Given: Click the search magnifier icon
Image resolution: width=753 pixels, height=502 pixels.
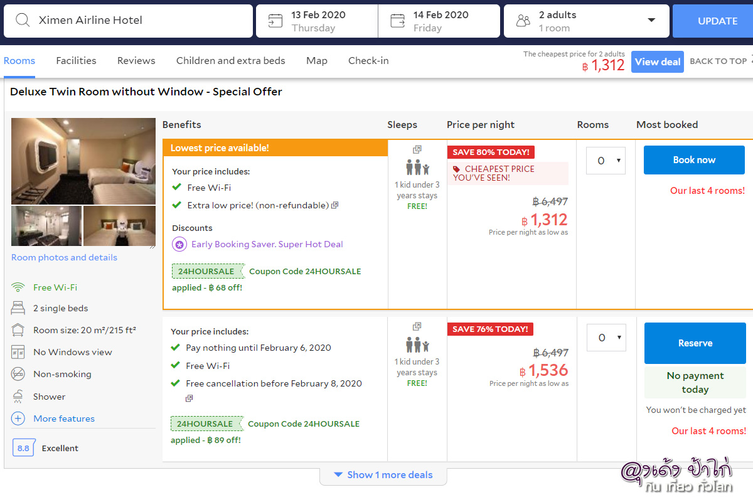Looking at the screenshot, I should pos(23,20).
